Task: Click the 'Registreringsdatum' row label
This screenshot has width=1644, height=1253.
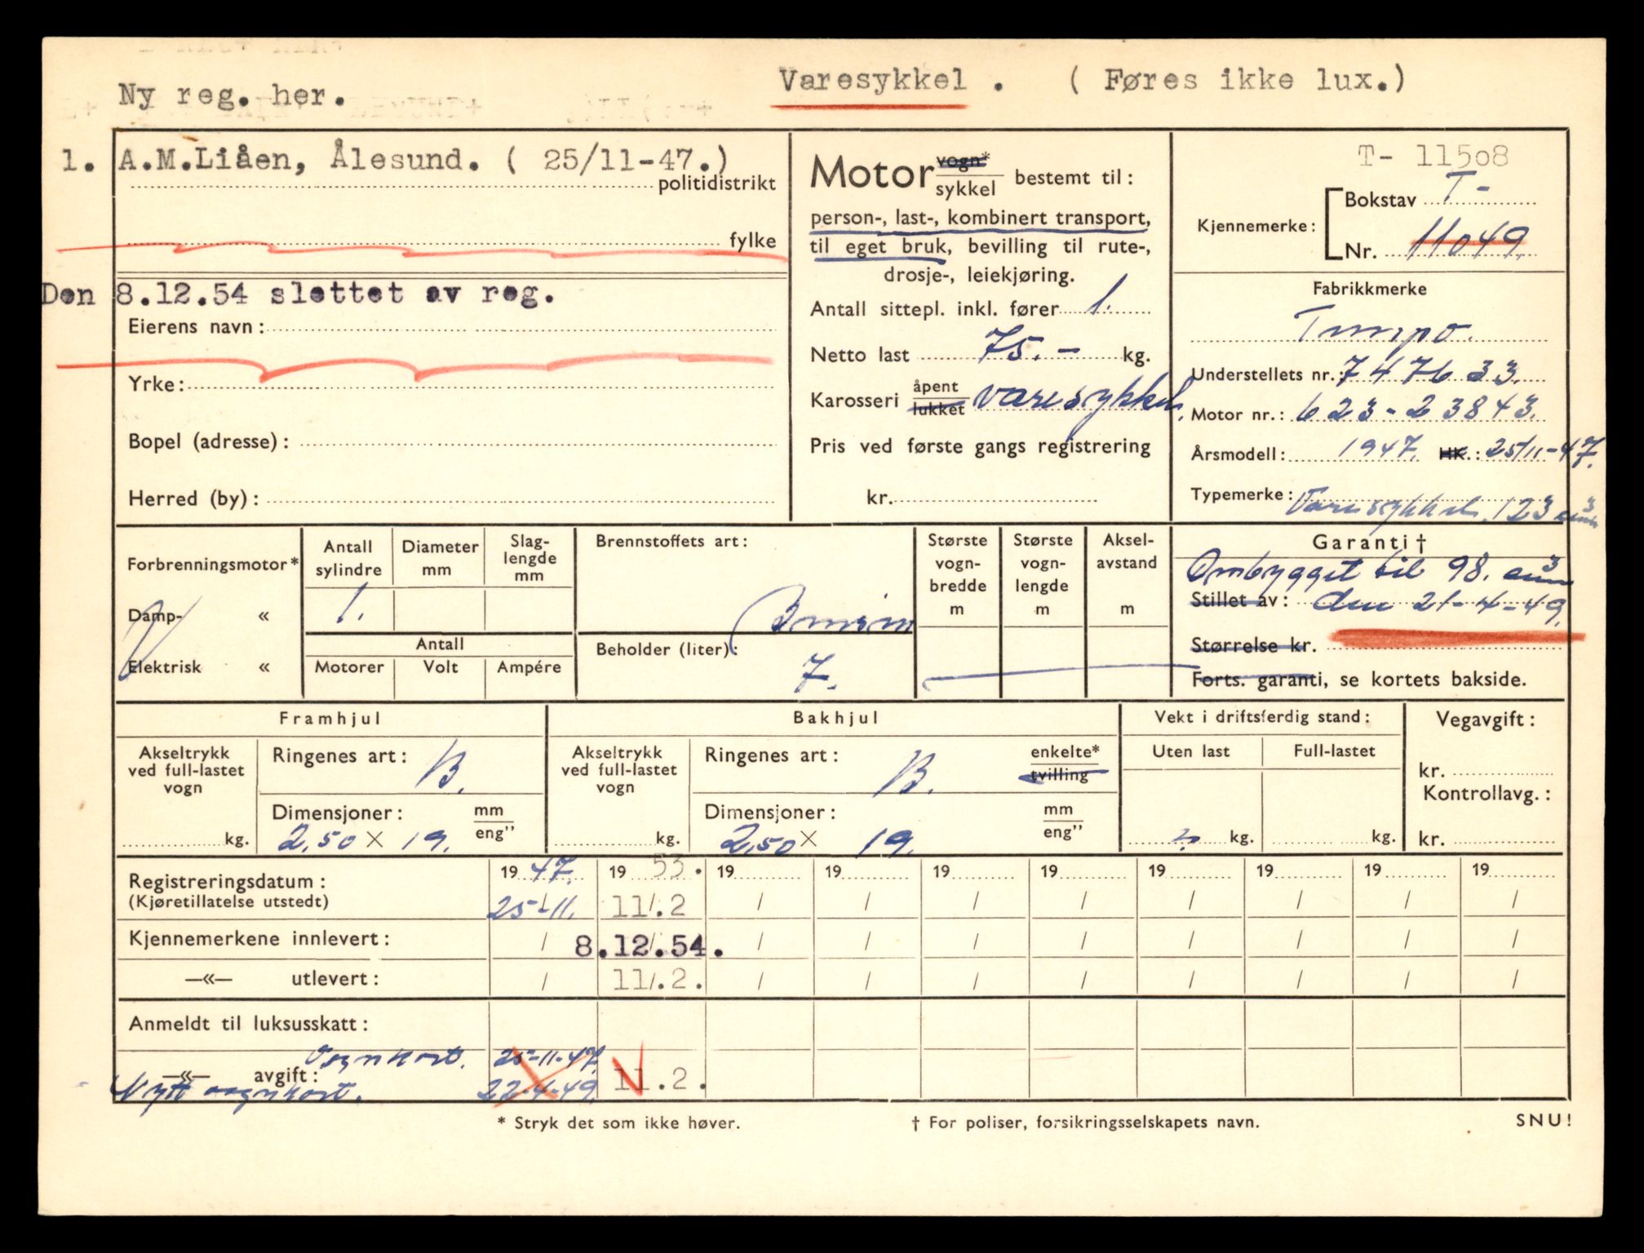Action: tap(228, 882)
